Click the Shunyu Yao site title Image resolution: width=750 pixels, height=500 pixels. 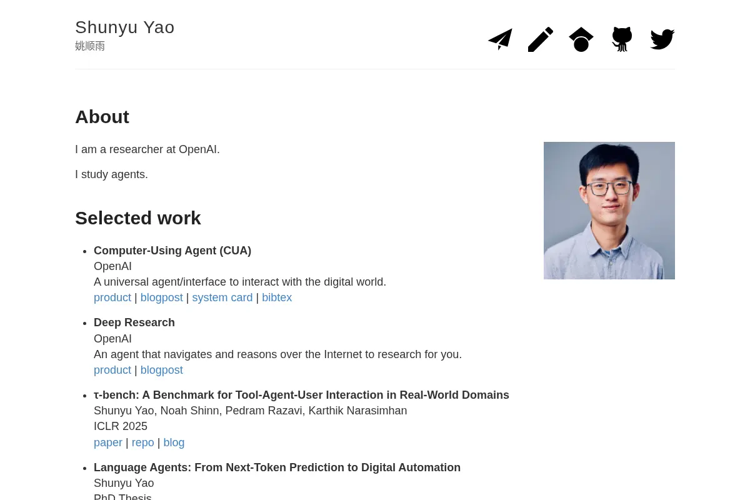(125, 27)
